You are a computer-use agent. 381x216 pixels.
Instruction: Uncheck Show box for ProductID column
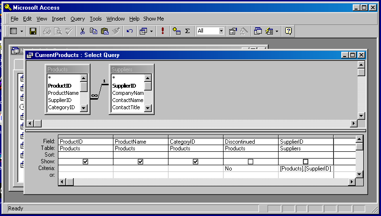pyautogui.click(x=85, y=161)
